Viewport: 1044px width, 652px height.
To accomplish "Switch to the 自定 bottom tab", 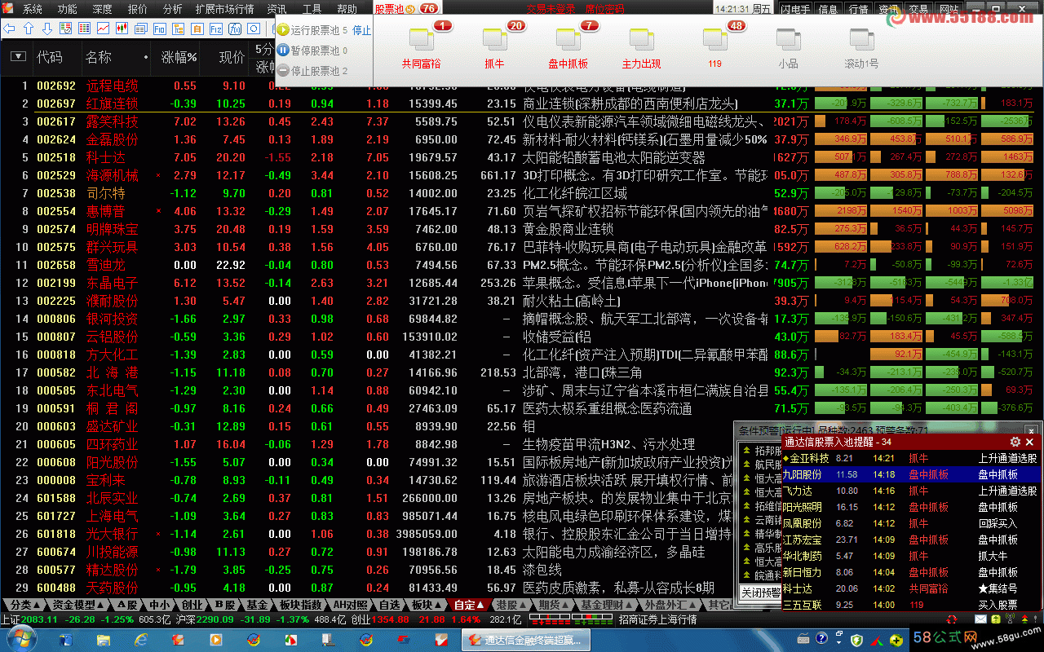I will (469, 605).
